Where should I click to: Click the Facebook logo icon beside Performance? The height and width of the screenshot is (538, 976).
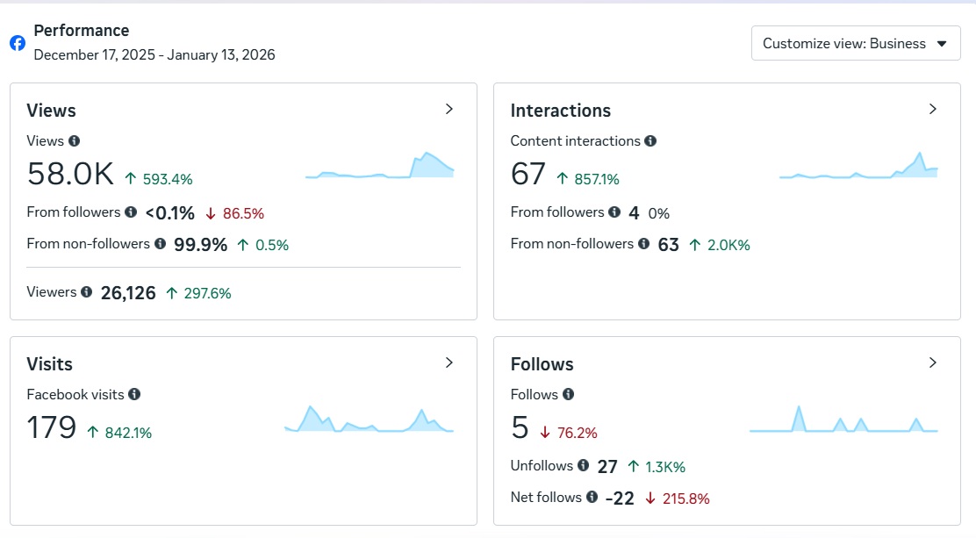click(18, 43)
